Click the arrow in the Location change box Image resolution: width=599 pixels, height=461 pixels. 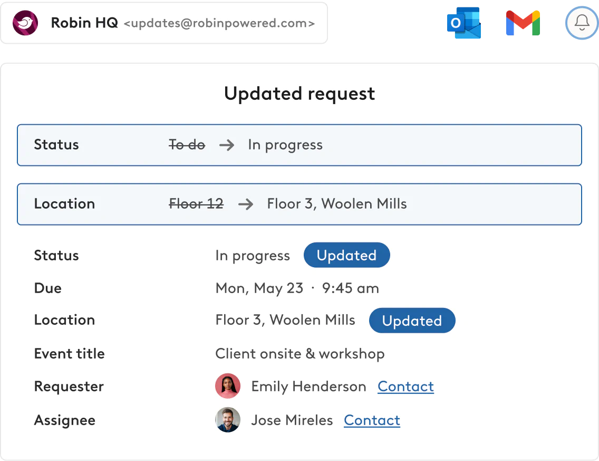[x=246, y=204]
